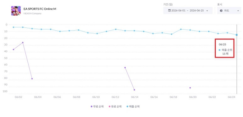Toggle the 유료 순위 legend item
Image resolution: width=243 pixels, height=117 pixels.
pyautogui.click(x=115, y=106)
